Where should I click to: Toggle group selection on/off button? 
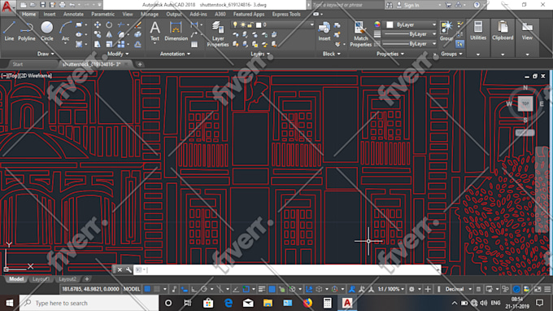[x=459, y=44]
